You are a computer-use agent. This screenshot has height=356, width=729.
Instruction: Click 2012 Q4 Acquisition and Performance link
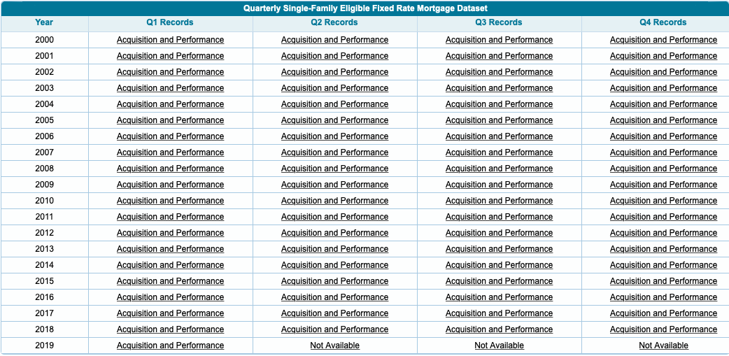(663, 233)
